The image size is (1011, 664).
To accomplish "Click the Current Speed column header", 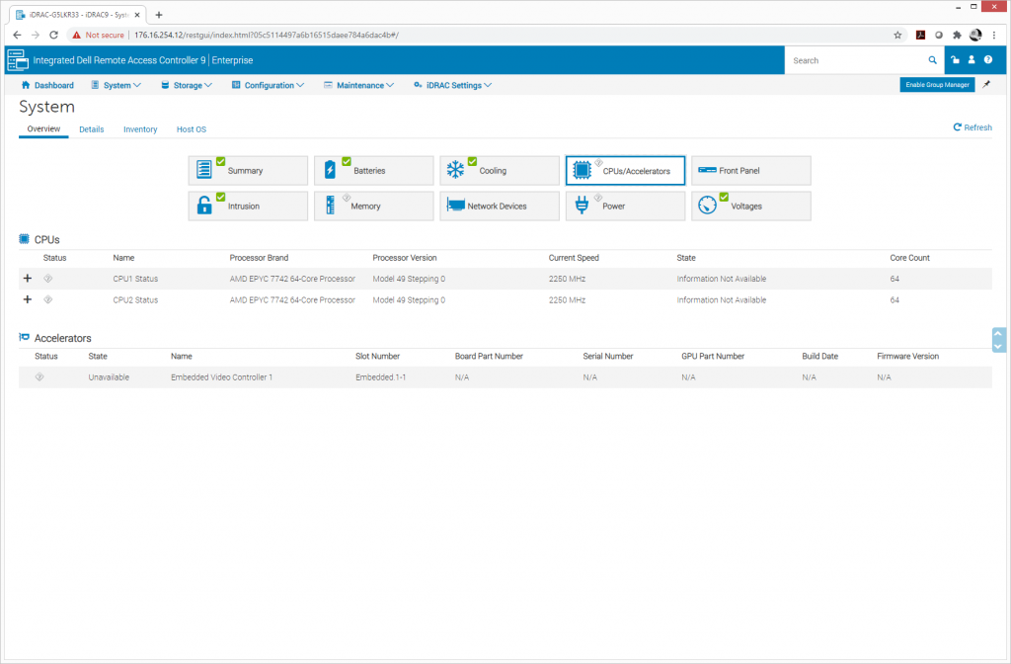I will [574, 258].
